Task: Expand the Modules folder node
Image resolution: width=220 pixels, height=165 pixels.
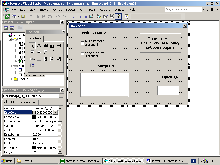Action: (x=10, y=79)
